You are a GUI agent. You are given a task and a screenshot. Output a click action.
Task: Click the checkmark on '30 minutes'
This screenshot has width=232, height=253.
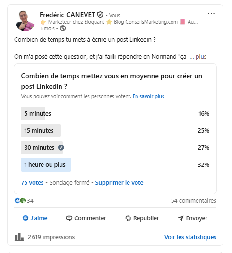(61, 147)
